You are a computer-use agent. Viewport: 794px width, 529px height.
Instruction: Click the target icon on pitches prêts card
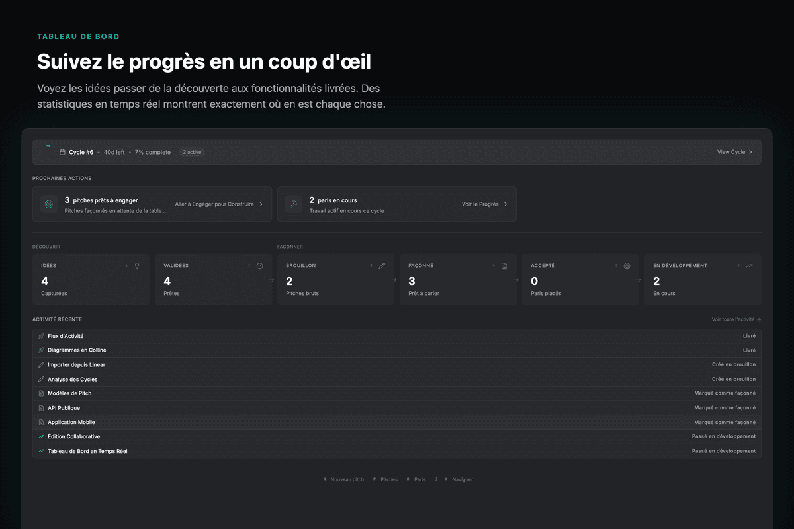tap(49, 204)
